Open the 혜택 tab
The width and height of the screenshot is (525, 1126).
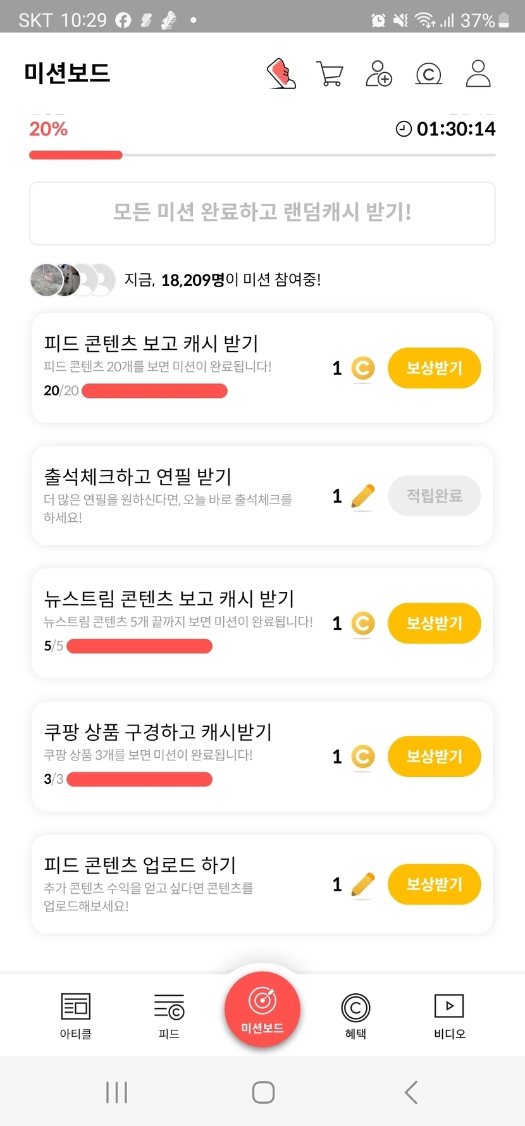click(x=355, y=1015)
